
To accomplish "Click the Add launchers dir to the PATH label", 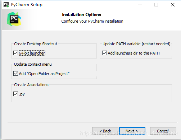I will (x=134, y=53).
